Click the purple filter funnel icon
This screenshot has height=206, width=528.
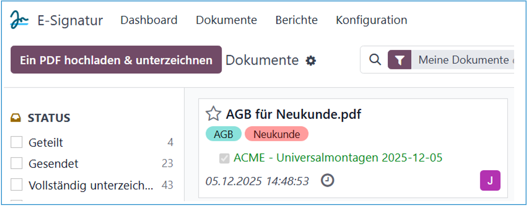[400, 60]
